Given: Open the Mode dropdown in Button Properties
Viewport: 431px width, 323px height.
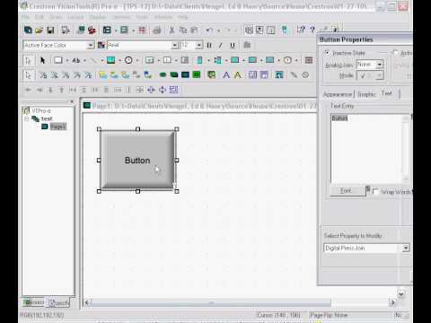Looking at the screenshot, I should pos(380,75).
